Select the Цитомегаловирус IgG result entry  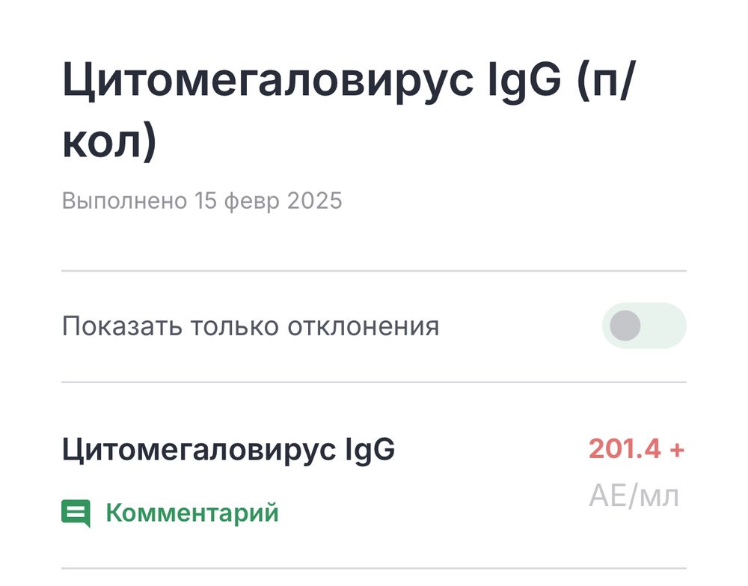click(227, 449)
